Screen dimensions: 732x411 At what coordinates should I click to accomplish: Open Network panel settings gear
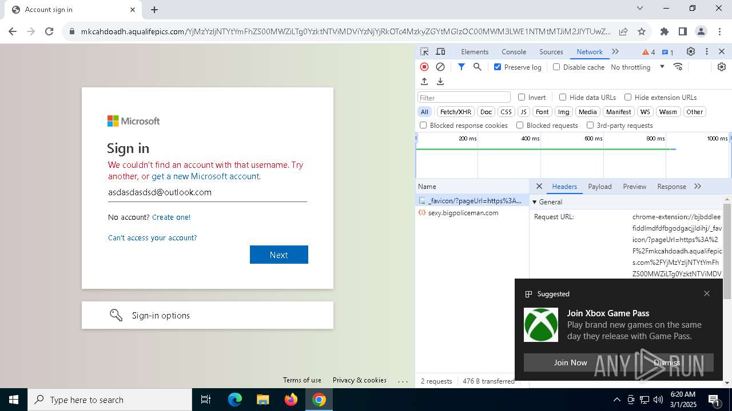pyautogui.click(x=722, y=67)
